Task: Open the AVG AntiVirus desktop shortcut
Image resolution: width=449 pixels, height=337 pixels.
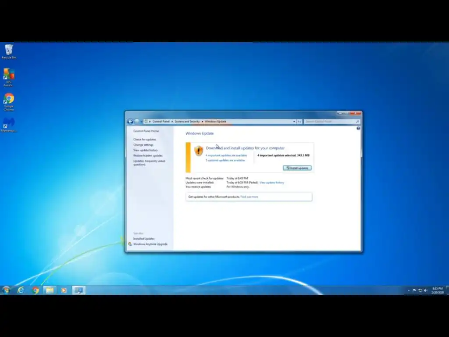Action: pyautogui.click(x=9, y=77)
